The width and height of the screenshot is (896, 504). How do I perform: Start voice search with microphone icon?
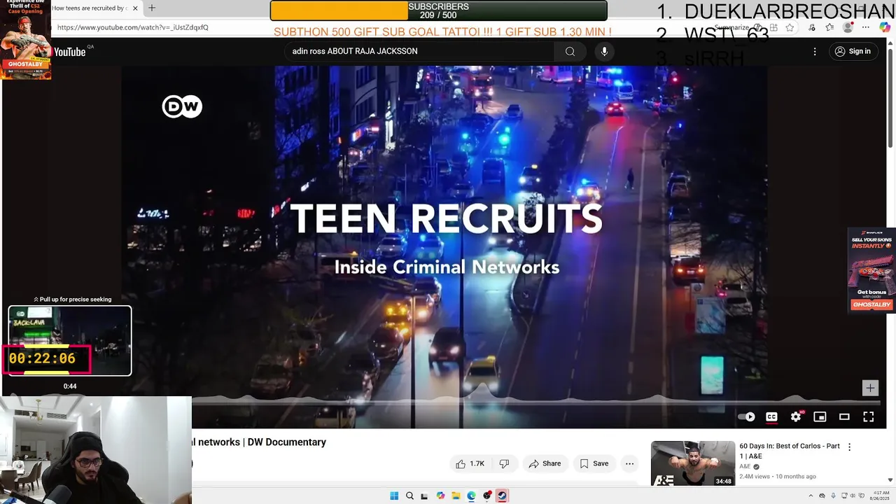click(604, 51)
